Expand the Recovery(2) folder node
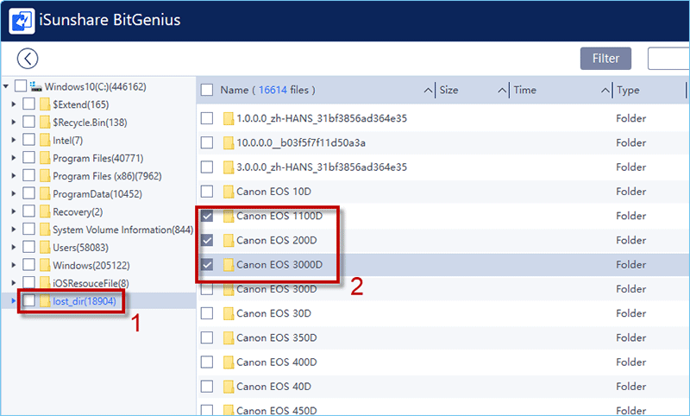 14,211
